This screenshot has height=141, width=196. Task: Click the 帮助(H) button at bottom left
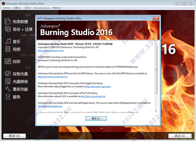point(14,136)
